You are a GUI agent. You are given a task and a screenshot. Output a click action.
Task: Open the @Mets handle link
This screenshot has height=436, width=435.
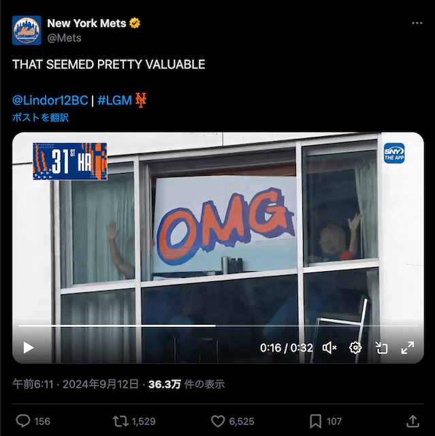[64, 38]
